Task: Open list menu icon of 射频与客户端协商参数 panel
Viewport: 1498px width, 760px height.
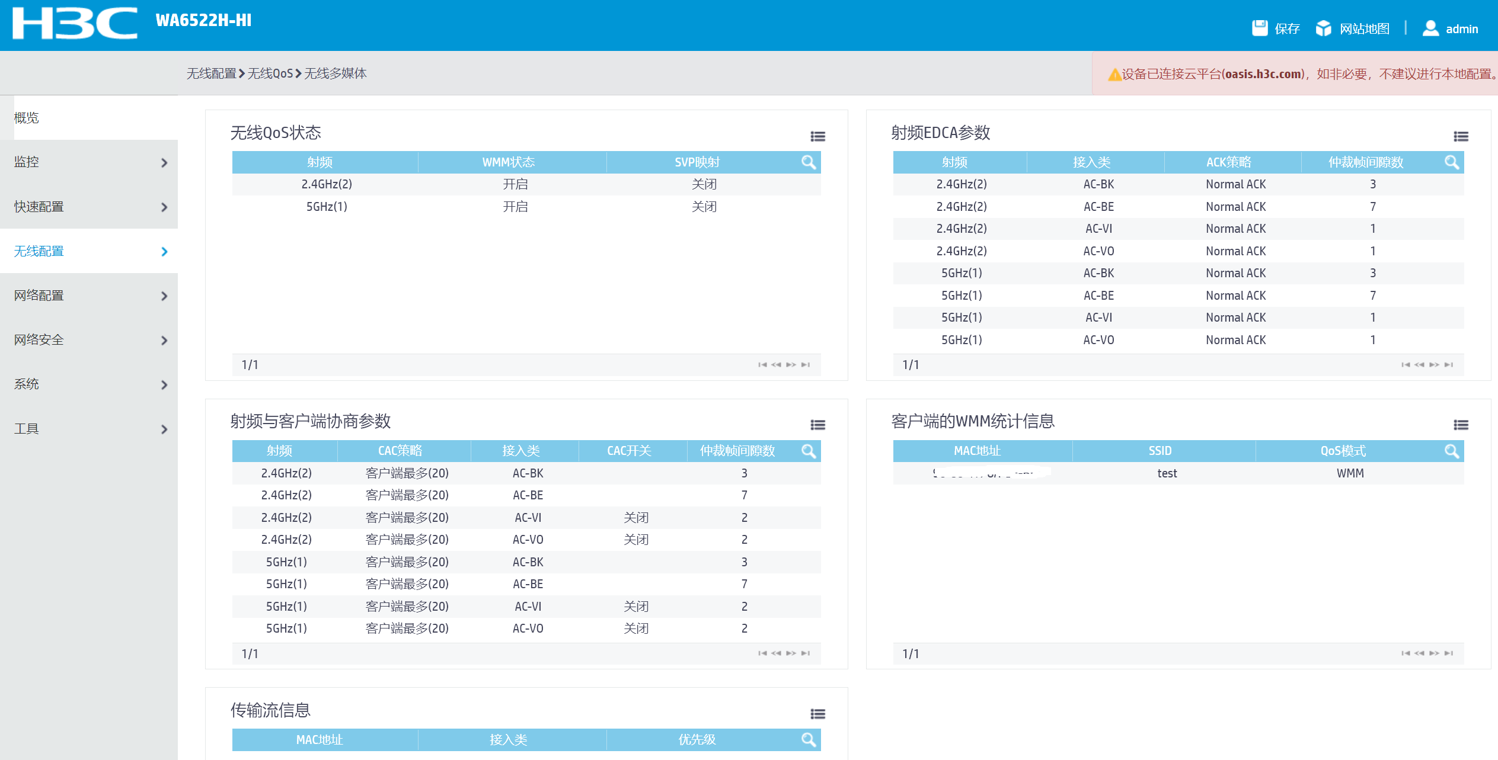Action: (817, 425)
